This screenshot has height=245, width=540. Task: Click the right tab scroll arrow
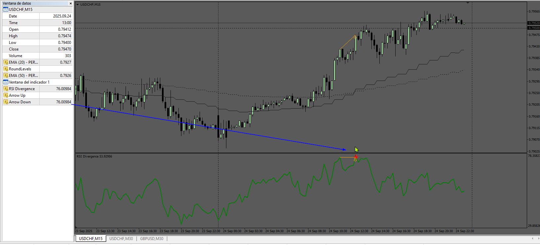tap(538, 238)
